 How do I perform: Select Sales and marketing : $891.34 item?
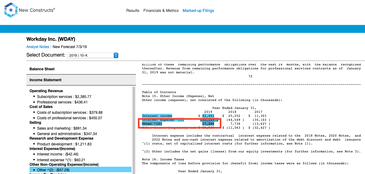pos(62,128)
